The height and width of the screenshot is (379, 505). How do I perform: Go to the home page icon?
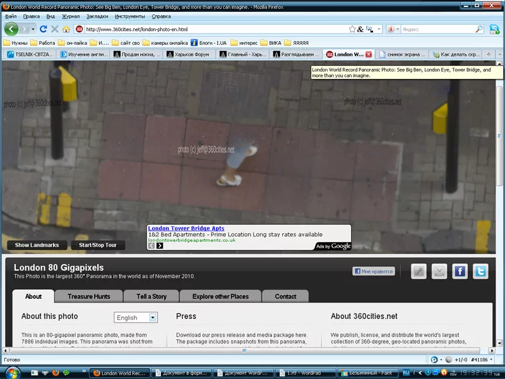point(66,29)
